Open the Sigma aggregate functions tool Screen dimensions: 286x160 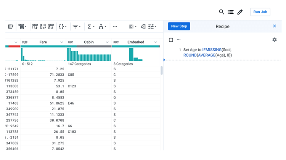tap(90, 27)
